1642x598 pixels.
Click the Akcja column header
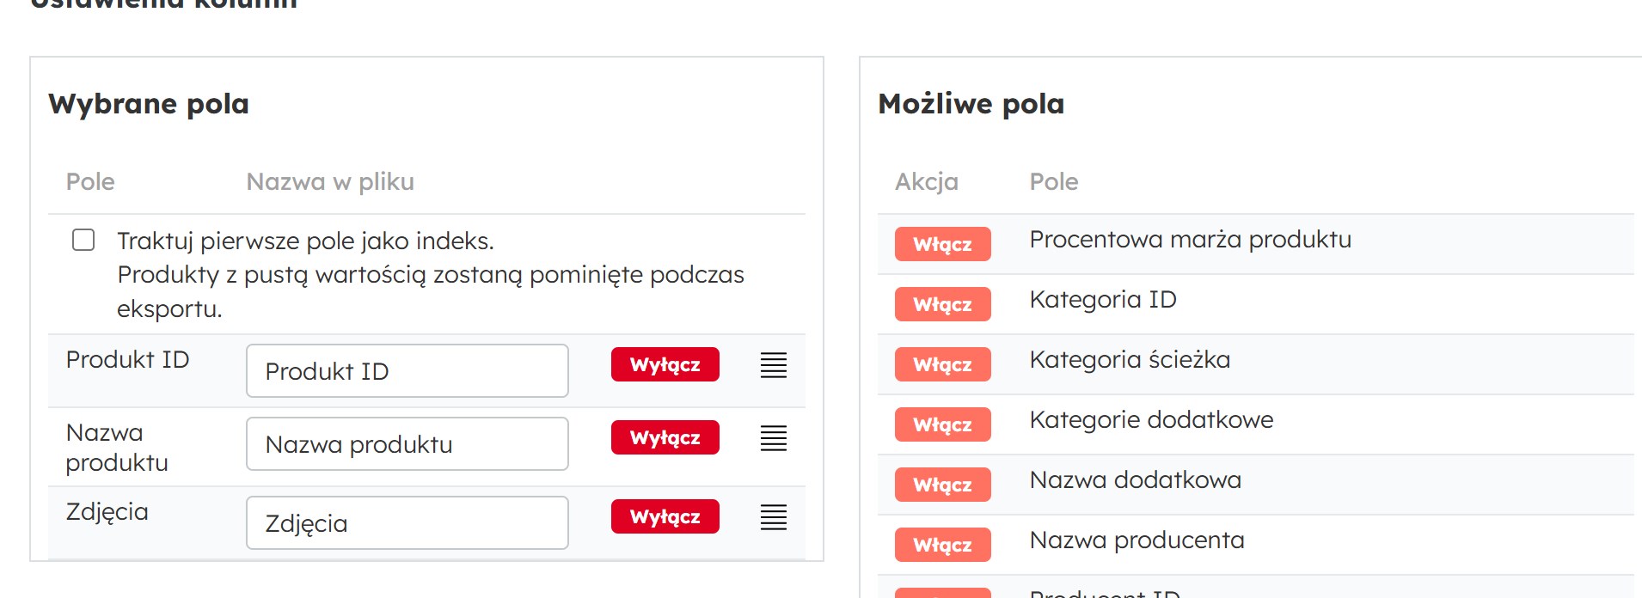click(x=926, y=181)
